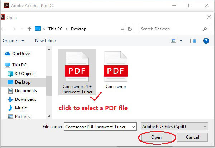Open 3D Objects folder in sidebar

pyautogui.click(x=25, y=74)
